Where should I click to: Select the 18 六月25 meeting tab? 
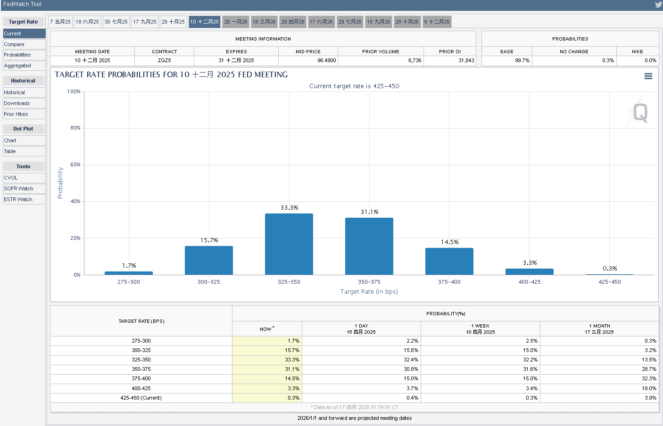pyautogui.click(x=87, y=22)
